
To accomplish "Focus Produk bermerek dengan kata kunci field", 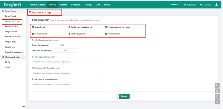I will [x=66, y=84].
